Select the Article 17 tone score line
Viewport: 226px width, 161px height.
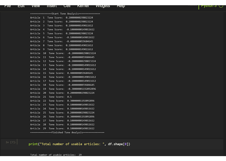tap(63, 81)
